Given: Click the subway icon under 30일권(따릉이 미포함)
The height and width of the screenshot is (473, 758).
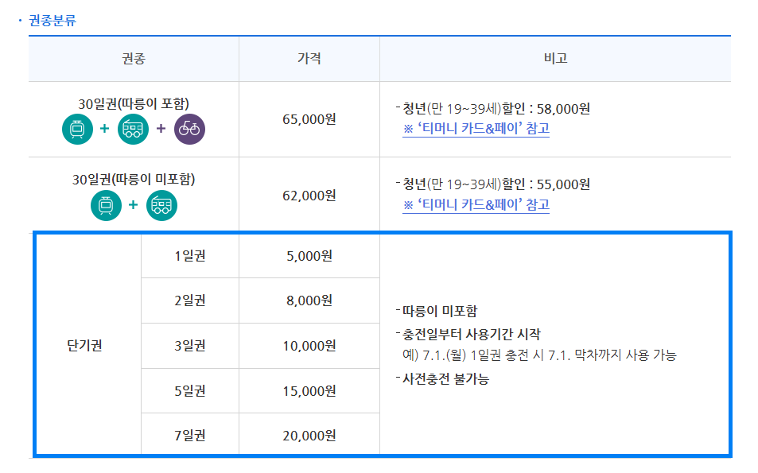Looking at the screenshot, I should point(106,205).
